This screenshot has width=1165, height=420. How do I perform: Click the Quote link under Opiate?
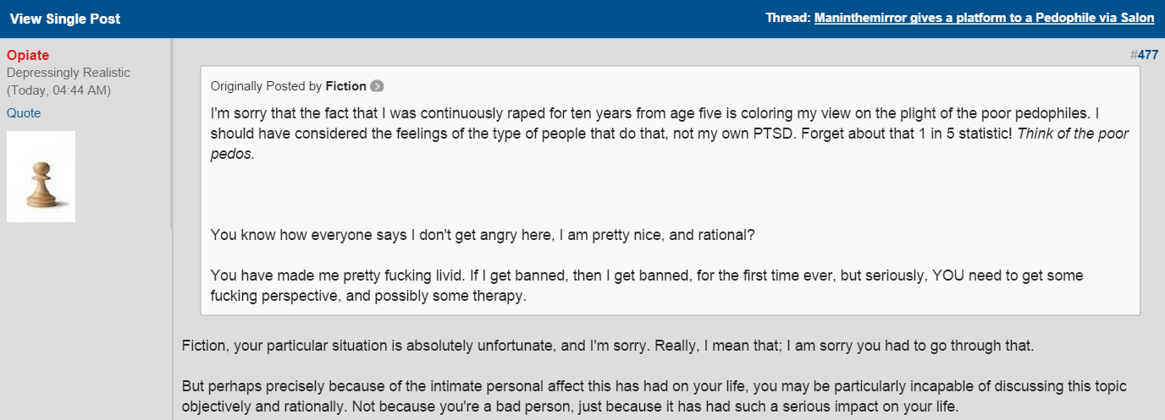click(x=24, y=113)
